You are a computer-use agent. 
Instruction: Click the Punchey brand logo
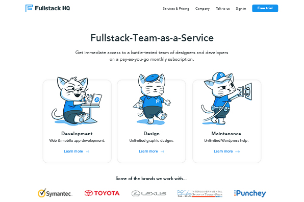(250, 193)
